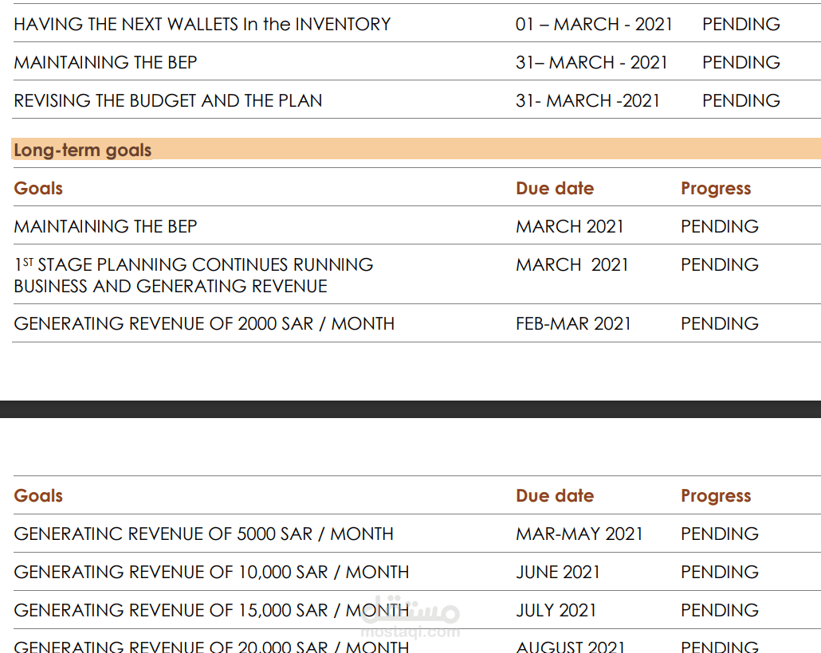Select '1ST STAGE PLANNING CONTINUES RUNNING' goal text
This screenshot has height=653, width=821.
click(193, 264)
